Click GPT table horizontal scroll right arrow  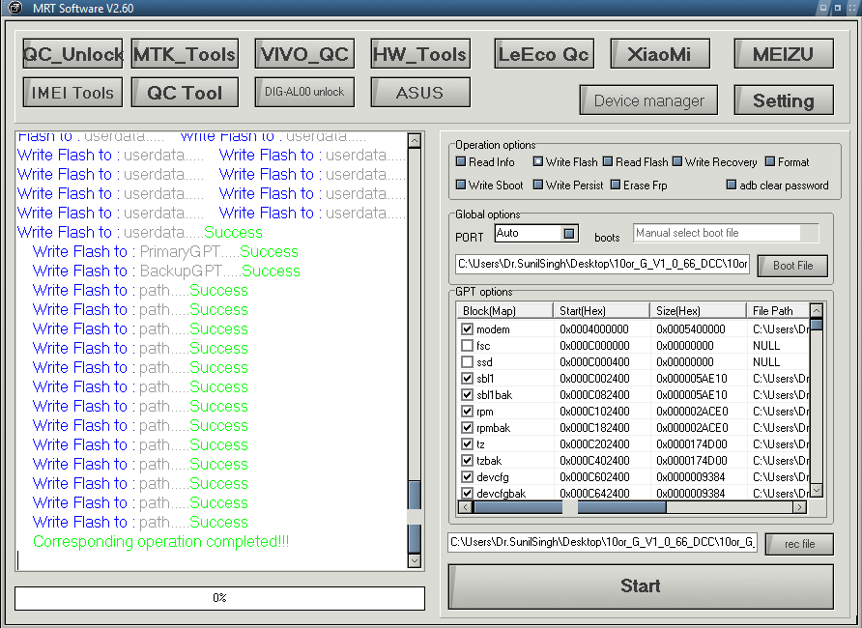click(799, 507)
